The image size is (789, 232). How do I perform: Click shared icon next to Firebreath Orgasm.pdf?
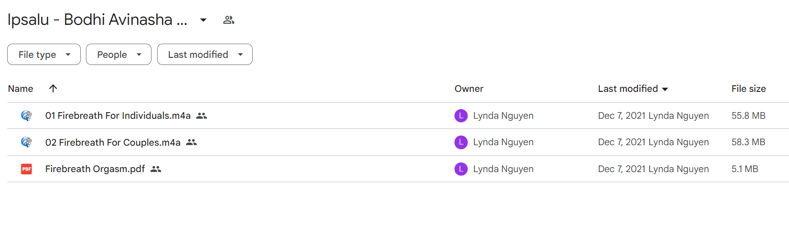click(156, 169)
